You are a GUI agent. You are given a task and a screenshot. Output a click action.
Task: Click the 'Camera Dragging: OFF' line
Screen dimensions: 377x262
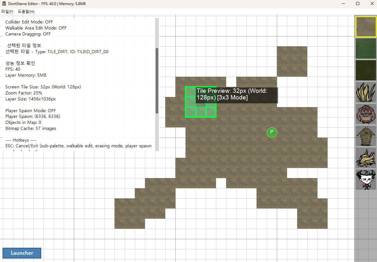point(28,34)
